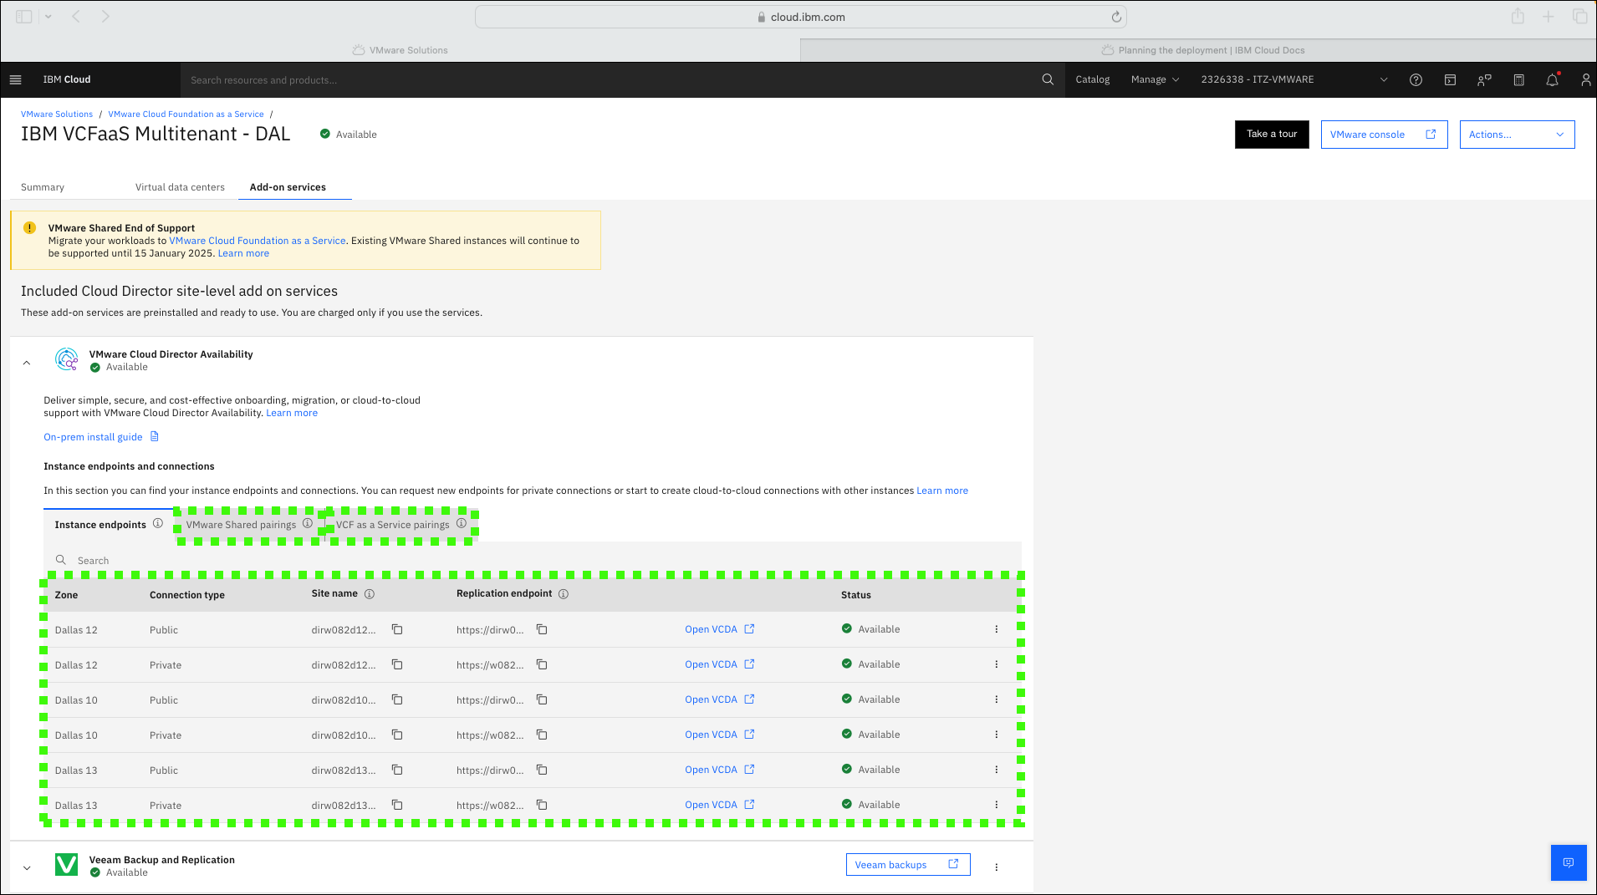This screenshot has width=1597, height=895.
Task: Click info icon next to VMware Shared pairings
Action: (x=308, y=523)
